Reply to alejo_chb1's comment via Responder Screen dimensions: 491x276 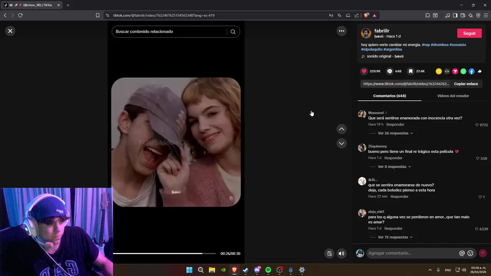coord(393,228)
